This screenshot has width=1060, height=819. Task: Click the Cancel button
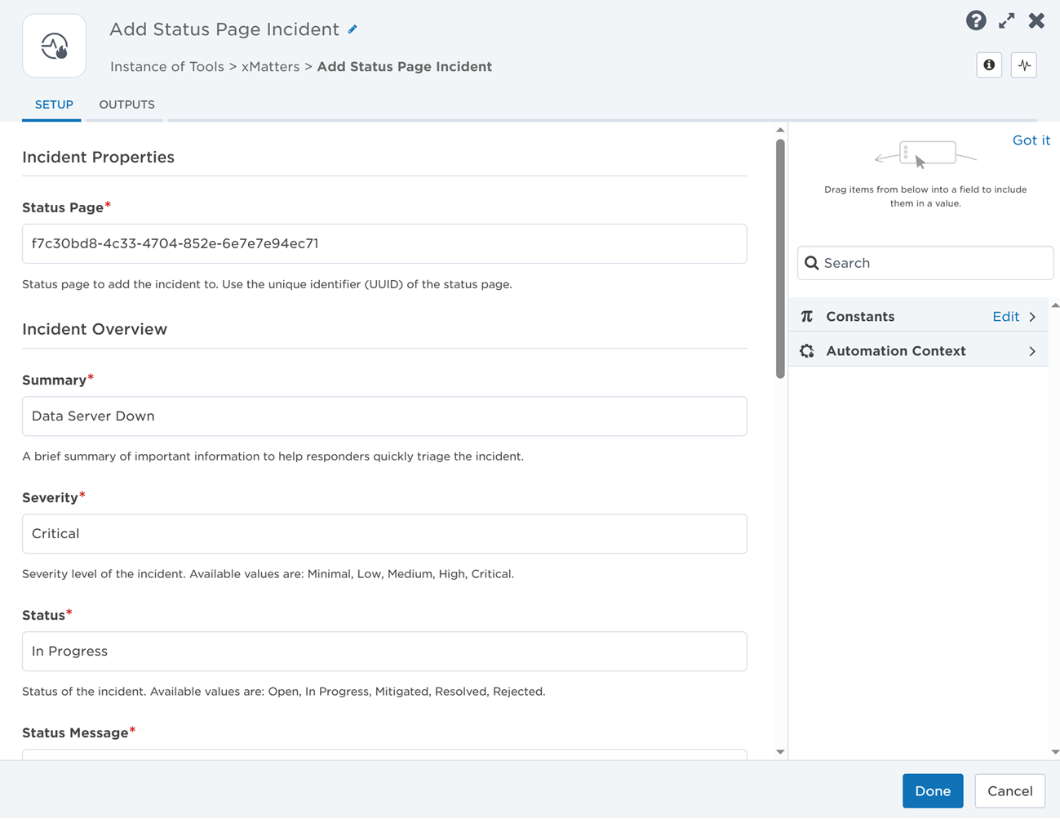(1009, 790)
